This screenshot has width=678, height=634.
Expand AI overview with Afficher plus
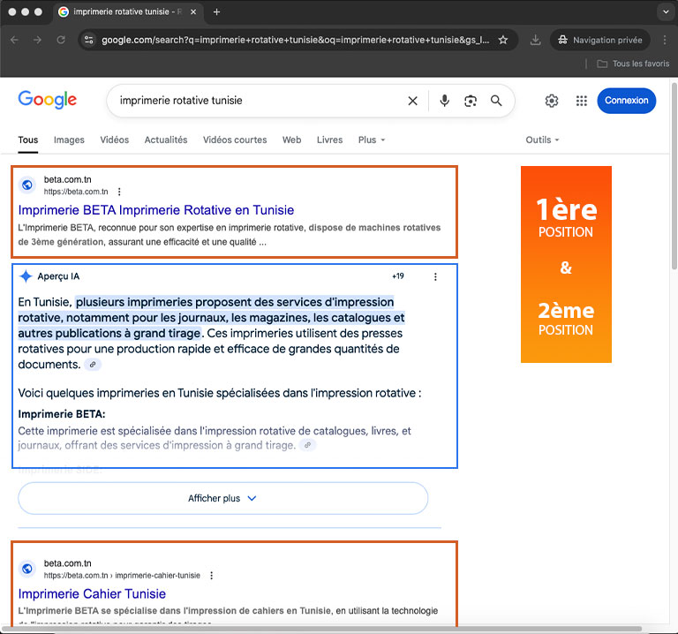tap(222, 498)
